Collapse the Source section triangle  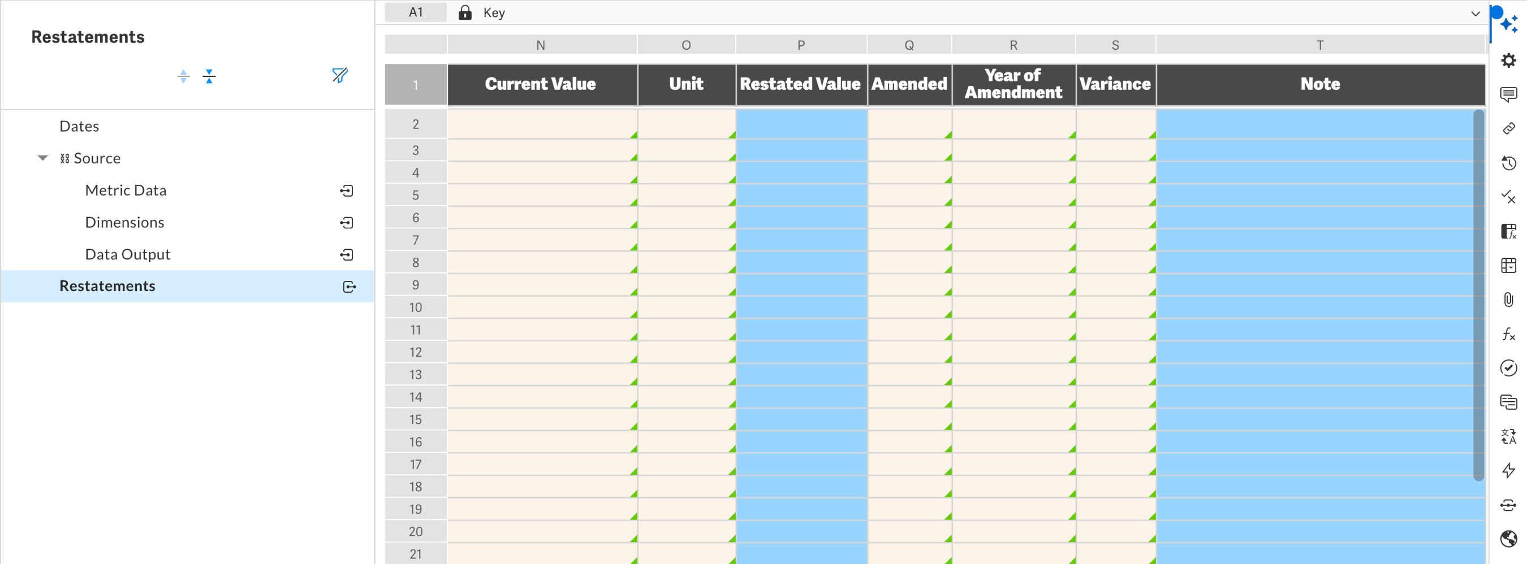[x=42, y=158]
